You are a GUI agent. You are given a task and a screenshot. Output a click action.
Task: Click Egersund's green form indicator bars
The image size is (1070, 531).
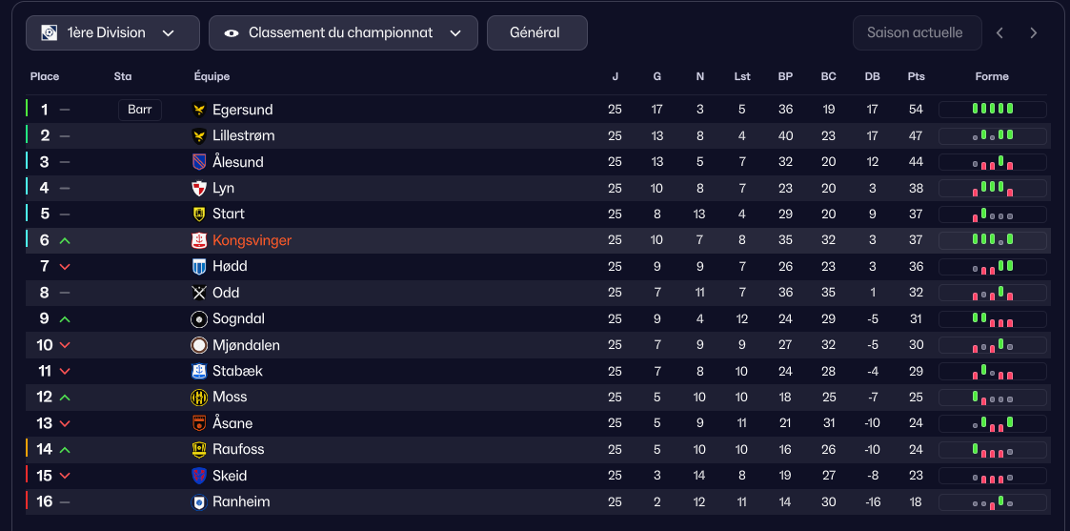(x=992, y=110)
